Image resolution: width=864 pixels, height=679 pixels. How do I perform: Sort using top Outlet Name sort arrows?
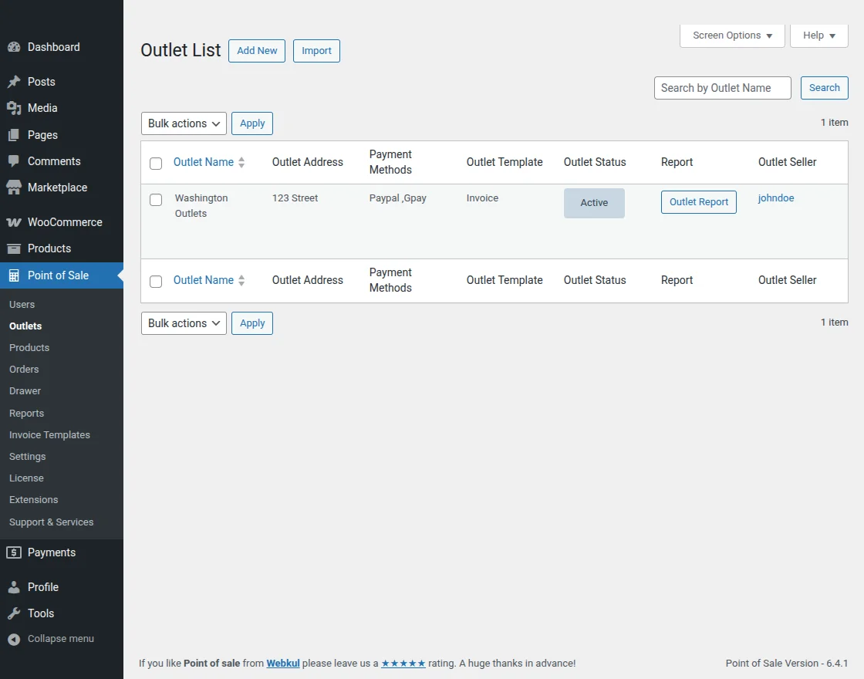click(x=241, y=162)
